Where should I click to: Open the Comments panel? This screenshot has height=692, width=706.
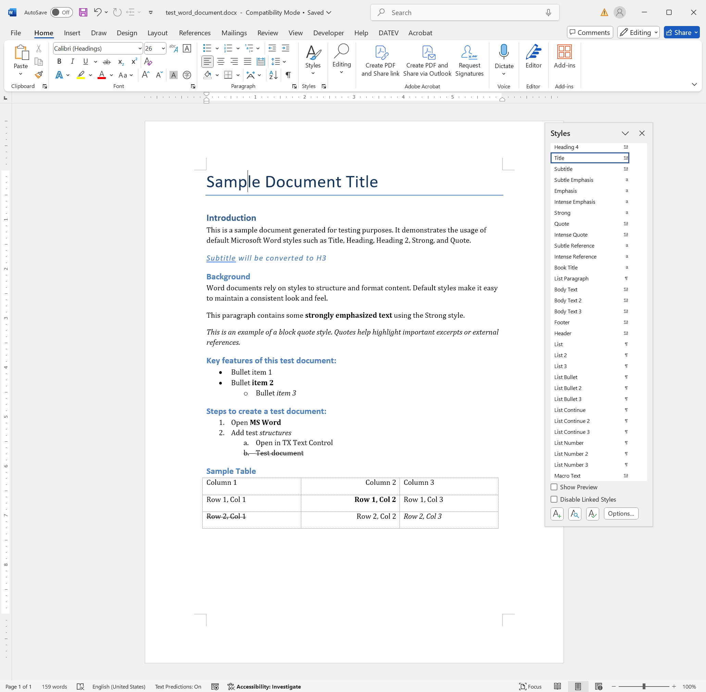click(x=589, y=32)
